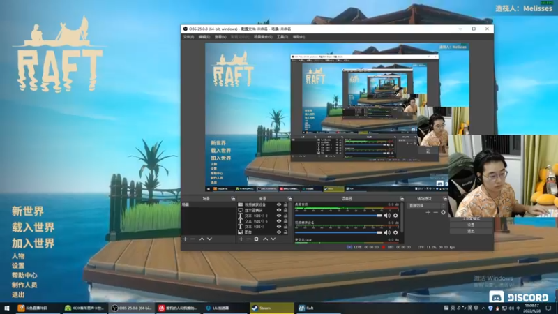Open the OBS 25.0.8 taskbar button

pyautogui.click(x=132, y=308)
